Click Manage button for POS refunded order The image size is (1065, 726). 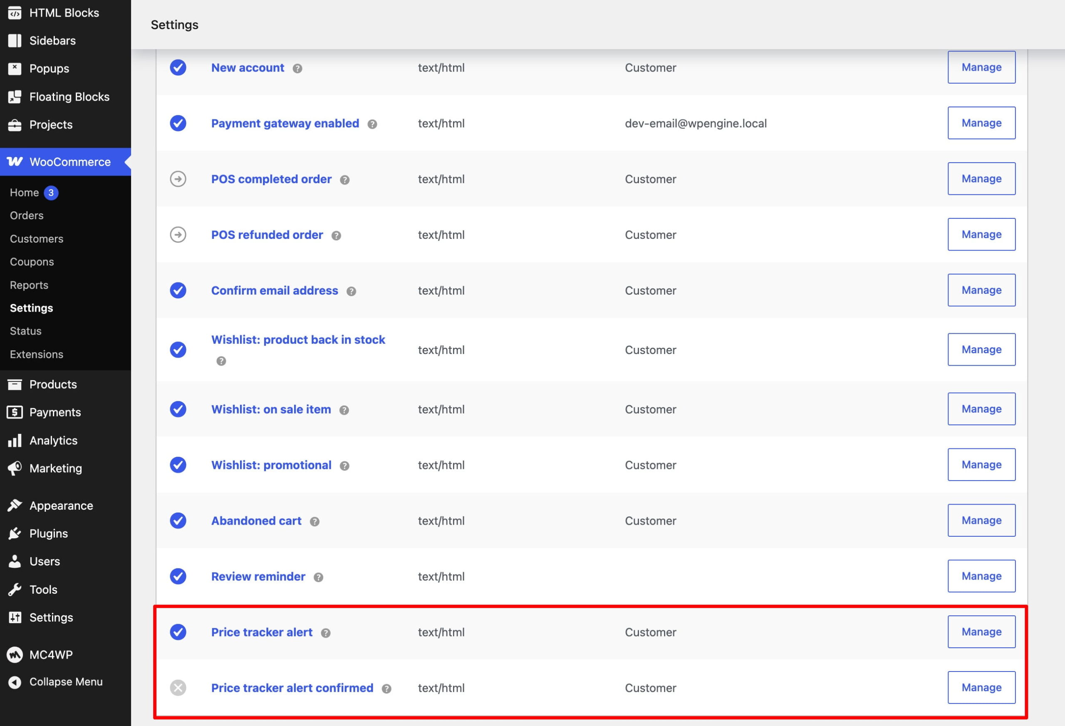tap(981, 234)
